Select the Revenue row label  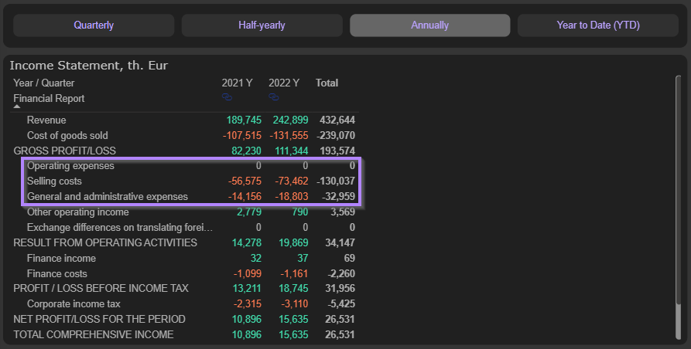click(x=46, y=120)
